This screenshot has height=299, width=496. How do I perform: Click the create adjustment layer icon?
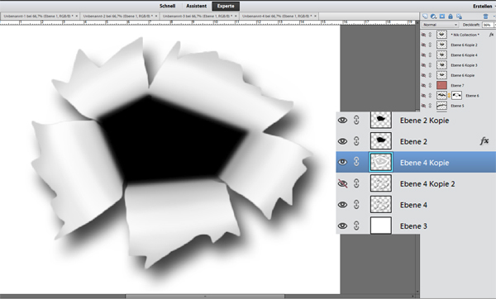tap(433, 17)
